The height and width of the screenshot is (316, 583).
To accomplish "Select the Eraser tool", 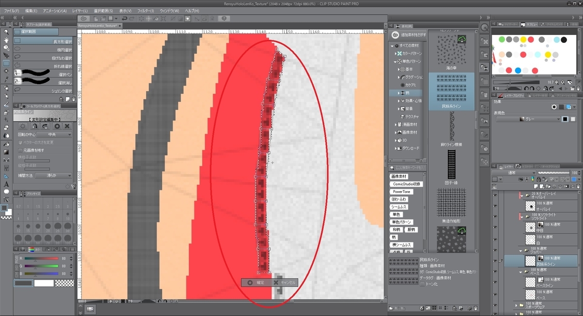I will pyautogui.click(x=6, y=128).
